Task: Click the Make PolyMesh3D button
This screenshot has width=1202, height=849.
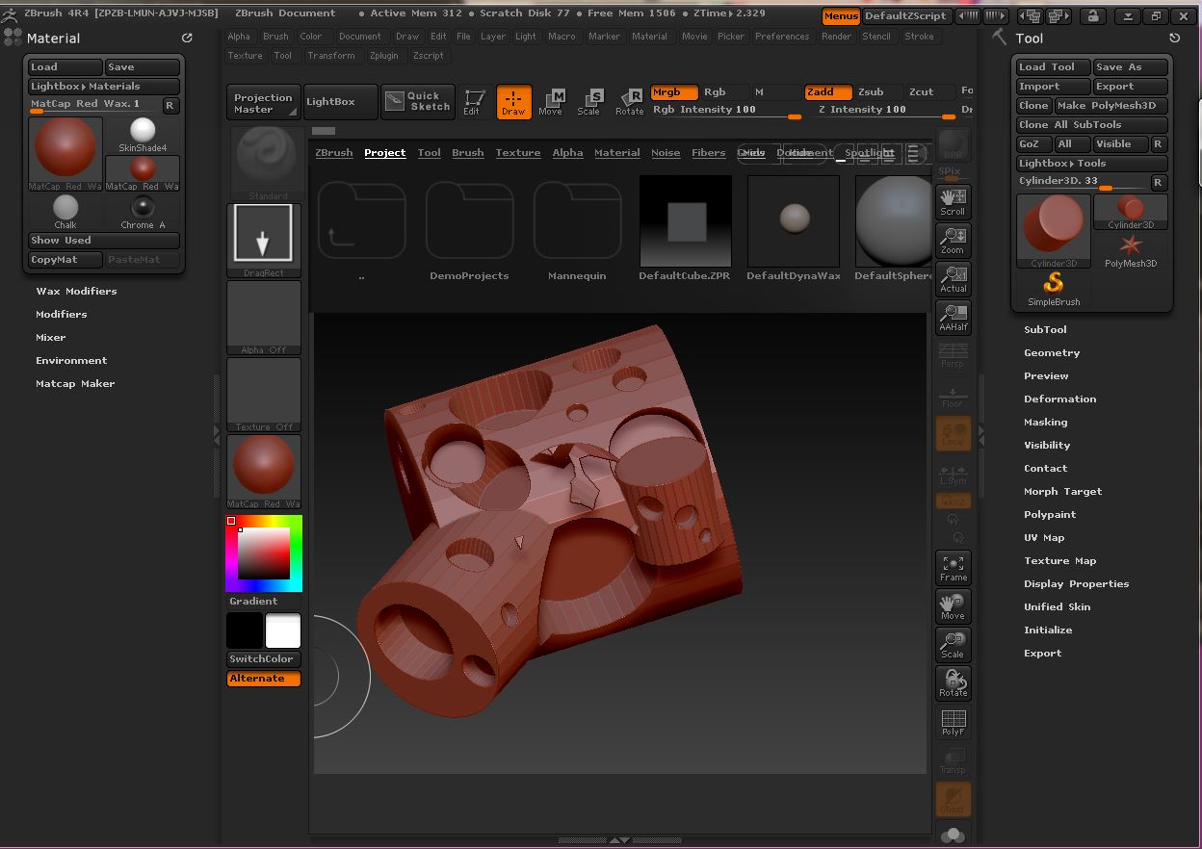Action: [1111, 106]
